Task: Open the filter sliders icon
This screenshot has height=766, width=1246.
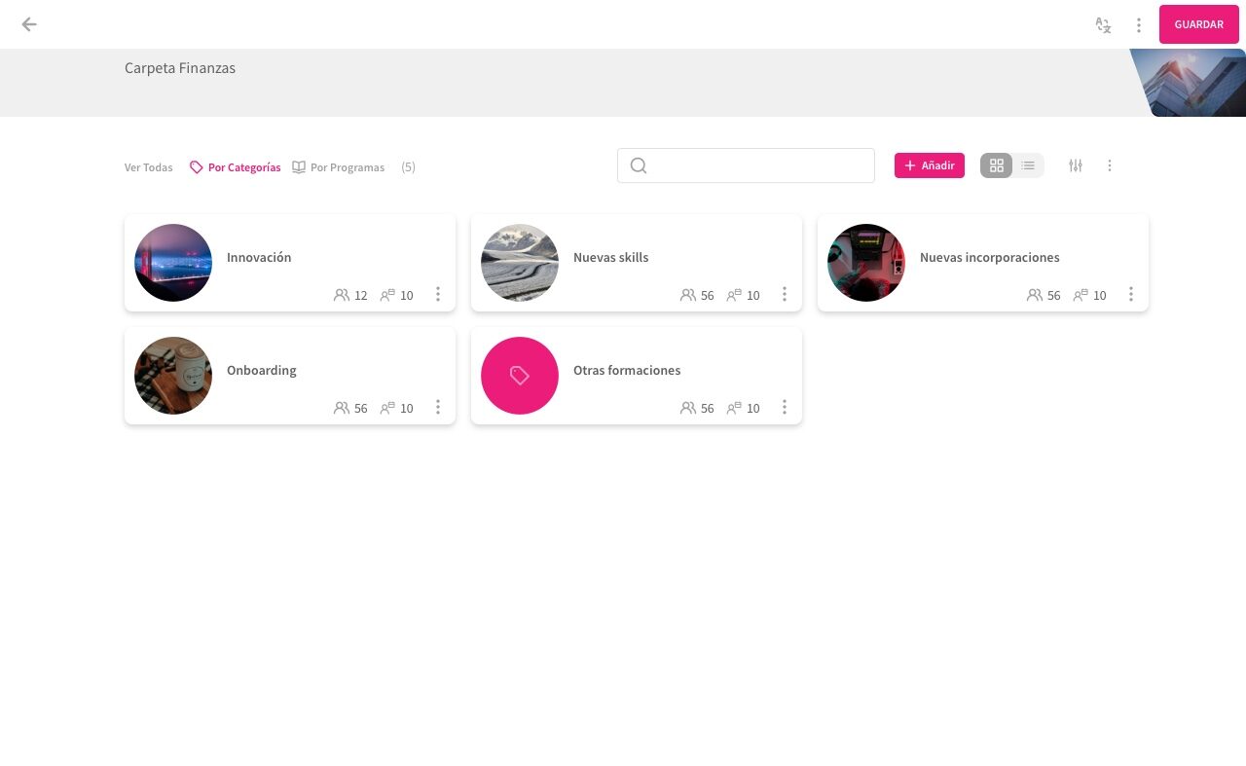Action: 1075,165
